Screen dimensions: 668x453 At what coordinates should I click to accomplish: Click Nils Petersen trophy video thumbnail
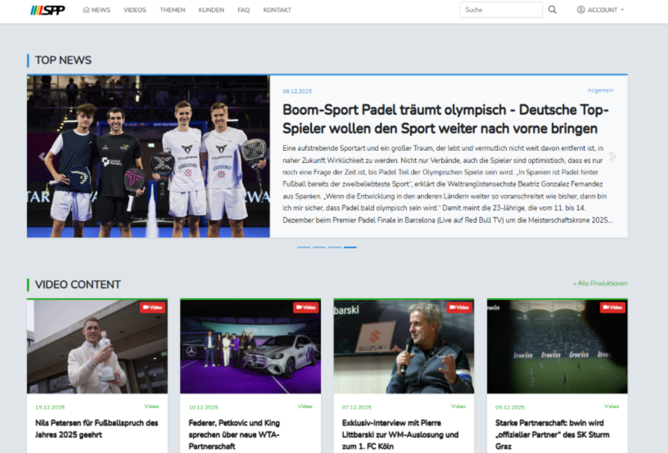tap(97, 347)
